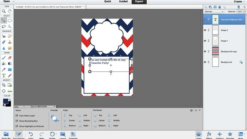Hide the Background copy layer
This screenshot has width=247, height=139.
(205, 51)
